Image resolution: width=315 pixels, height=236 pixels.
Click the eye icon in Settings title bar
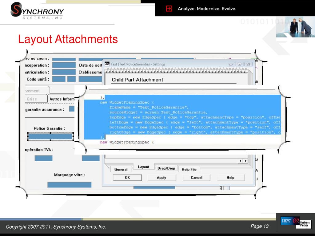pyautogui.click(x=107, y=64)
